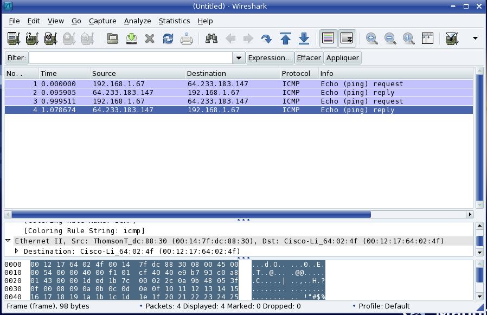Sort by the No. column header
This screenshot has height=315, width=487.
coord(22,74)
